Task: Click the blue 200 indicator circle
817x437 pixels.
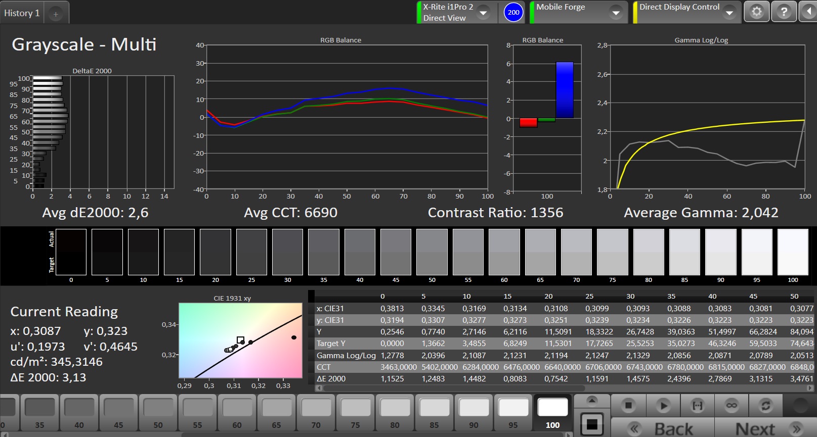Action: pyautogui.click(x=513, y=12)
